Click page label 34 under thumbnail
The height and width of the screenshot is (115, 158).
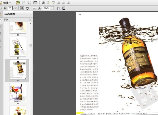pyautogui.click(x=18, y=58)
